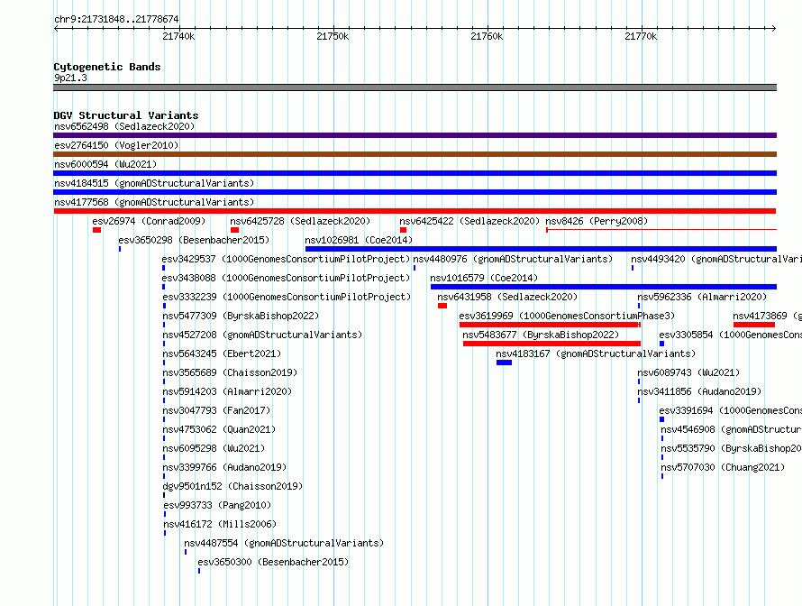
Task: Click nsv5483677 (ByrskaBishop2022) label
Action: click(541, 335)
